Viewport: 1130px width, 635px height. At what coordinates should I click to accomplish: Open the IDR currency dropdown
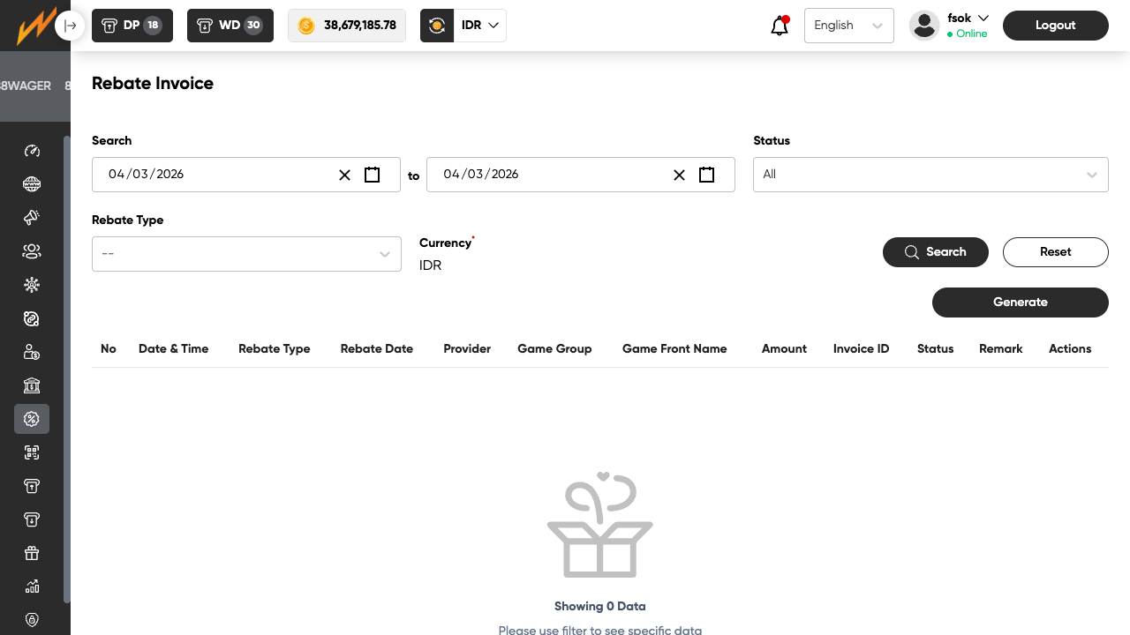coord(480,26)
